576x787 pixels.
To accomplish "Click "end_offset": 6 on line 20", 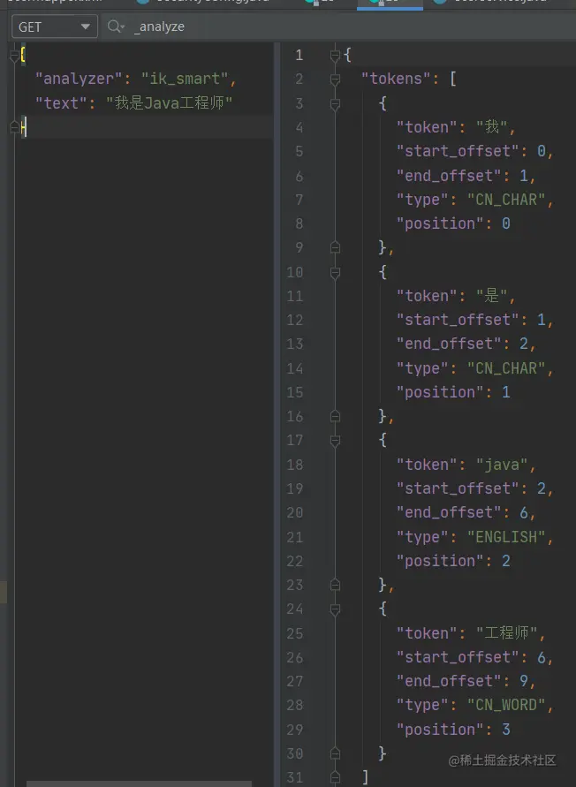I will click(463, 512).
